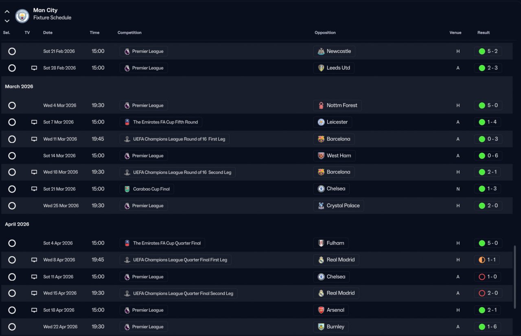Select the Sat 28 Feb 2026 fixture circle
The height and width of the screenshot is (336, 521).
(12, 68)
